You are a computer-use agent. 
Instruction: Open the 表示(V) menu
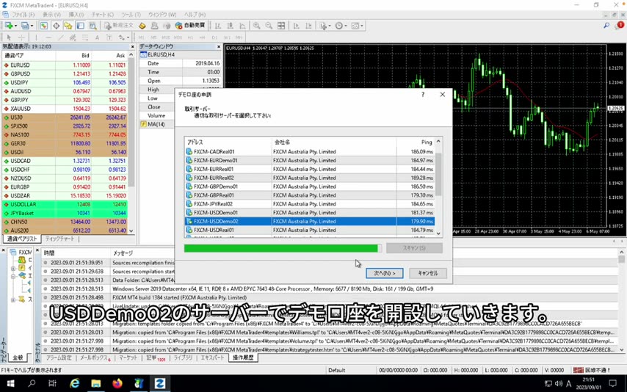click(51, 15)
